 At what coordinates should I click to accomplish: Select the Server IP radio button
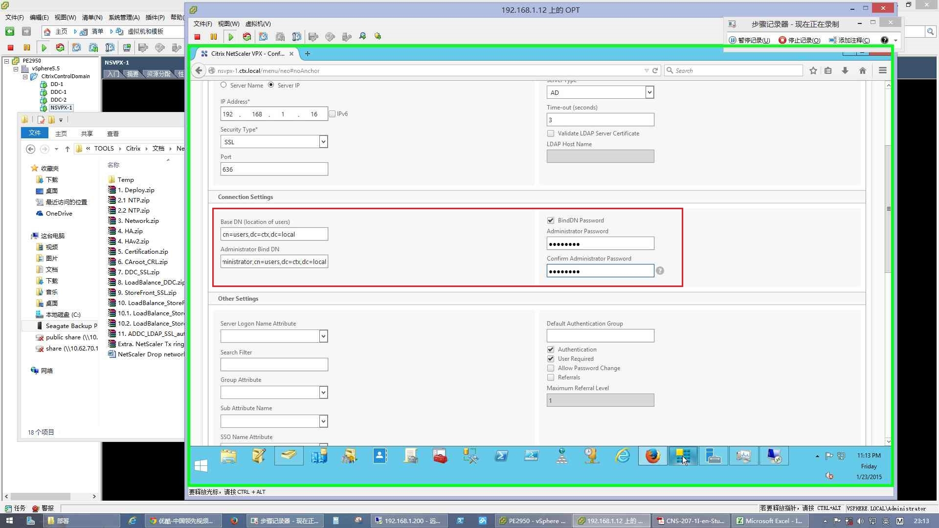(x=271, y=85)
